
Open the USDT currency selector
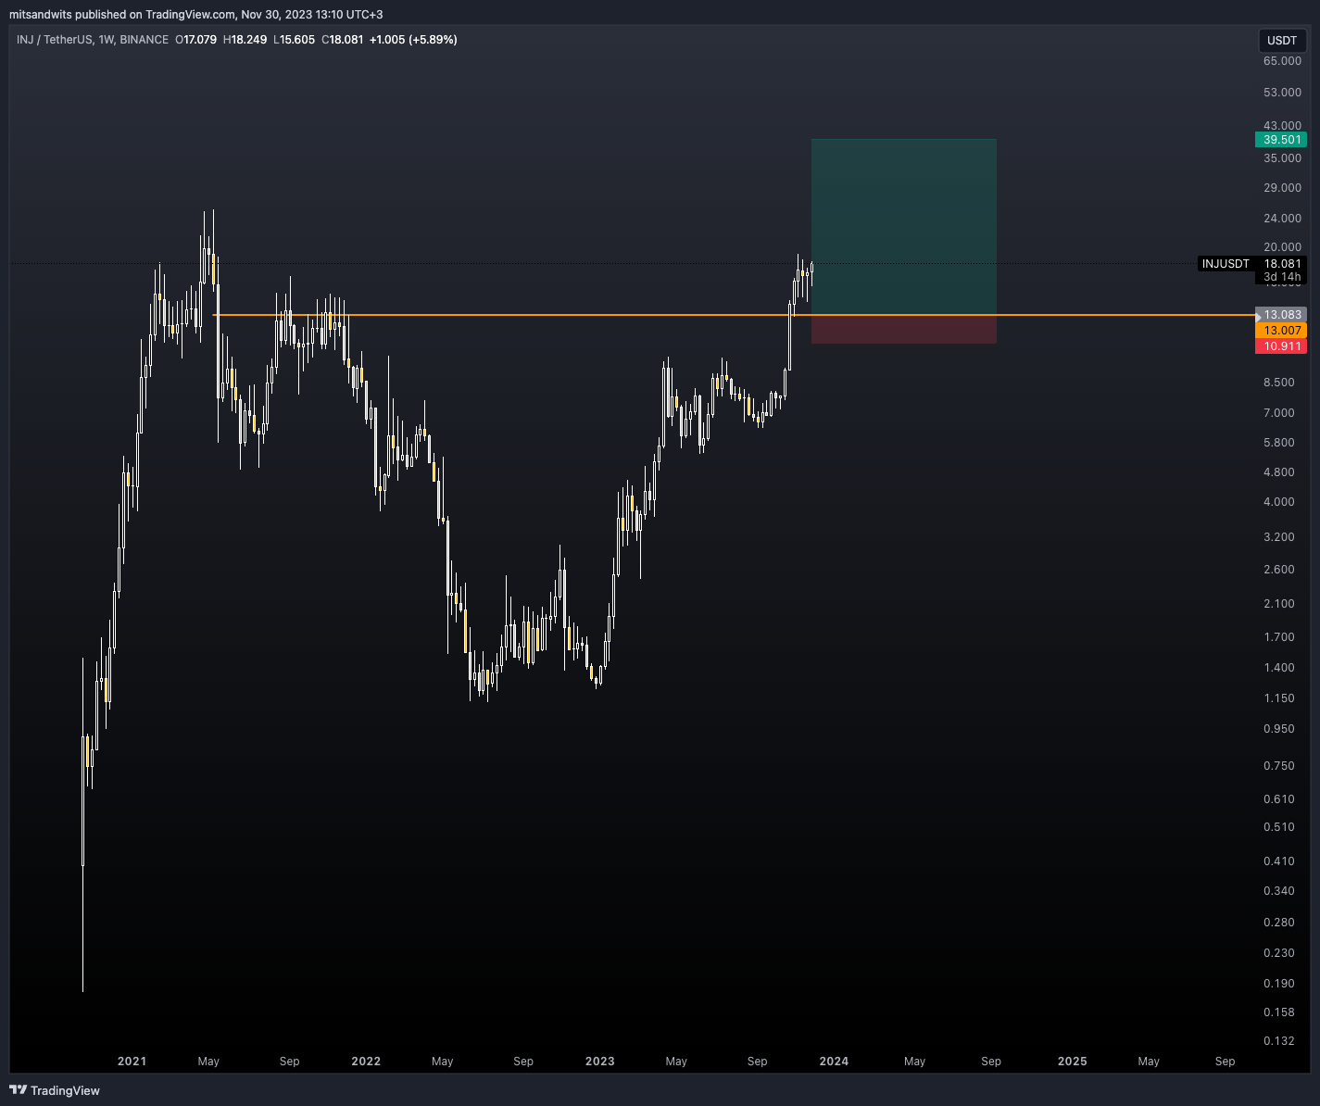(1282, 41)
